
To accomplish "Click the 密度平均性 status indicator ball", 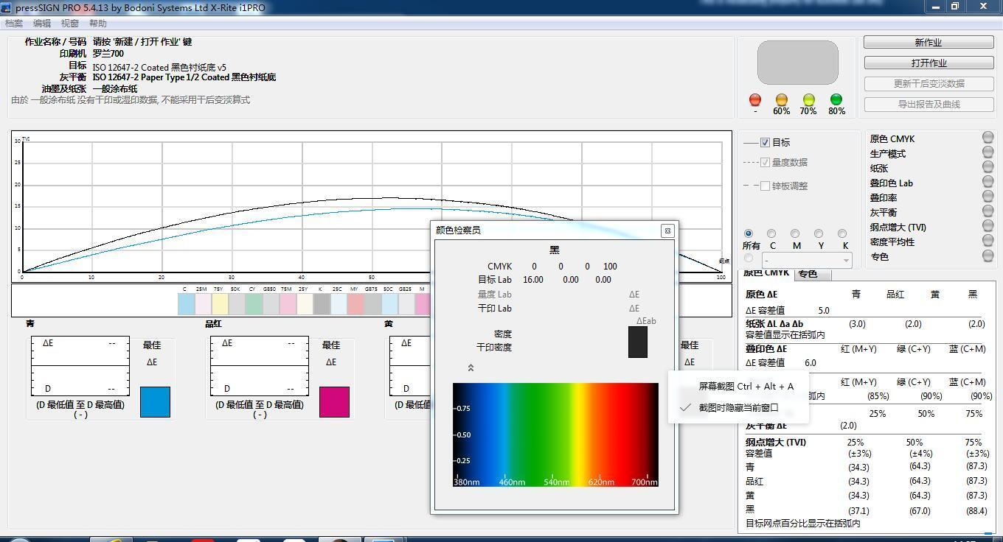I will tap(988, 240).
